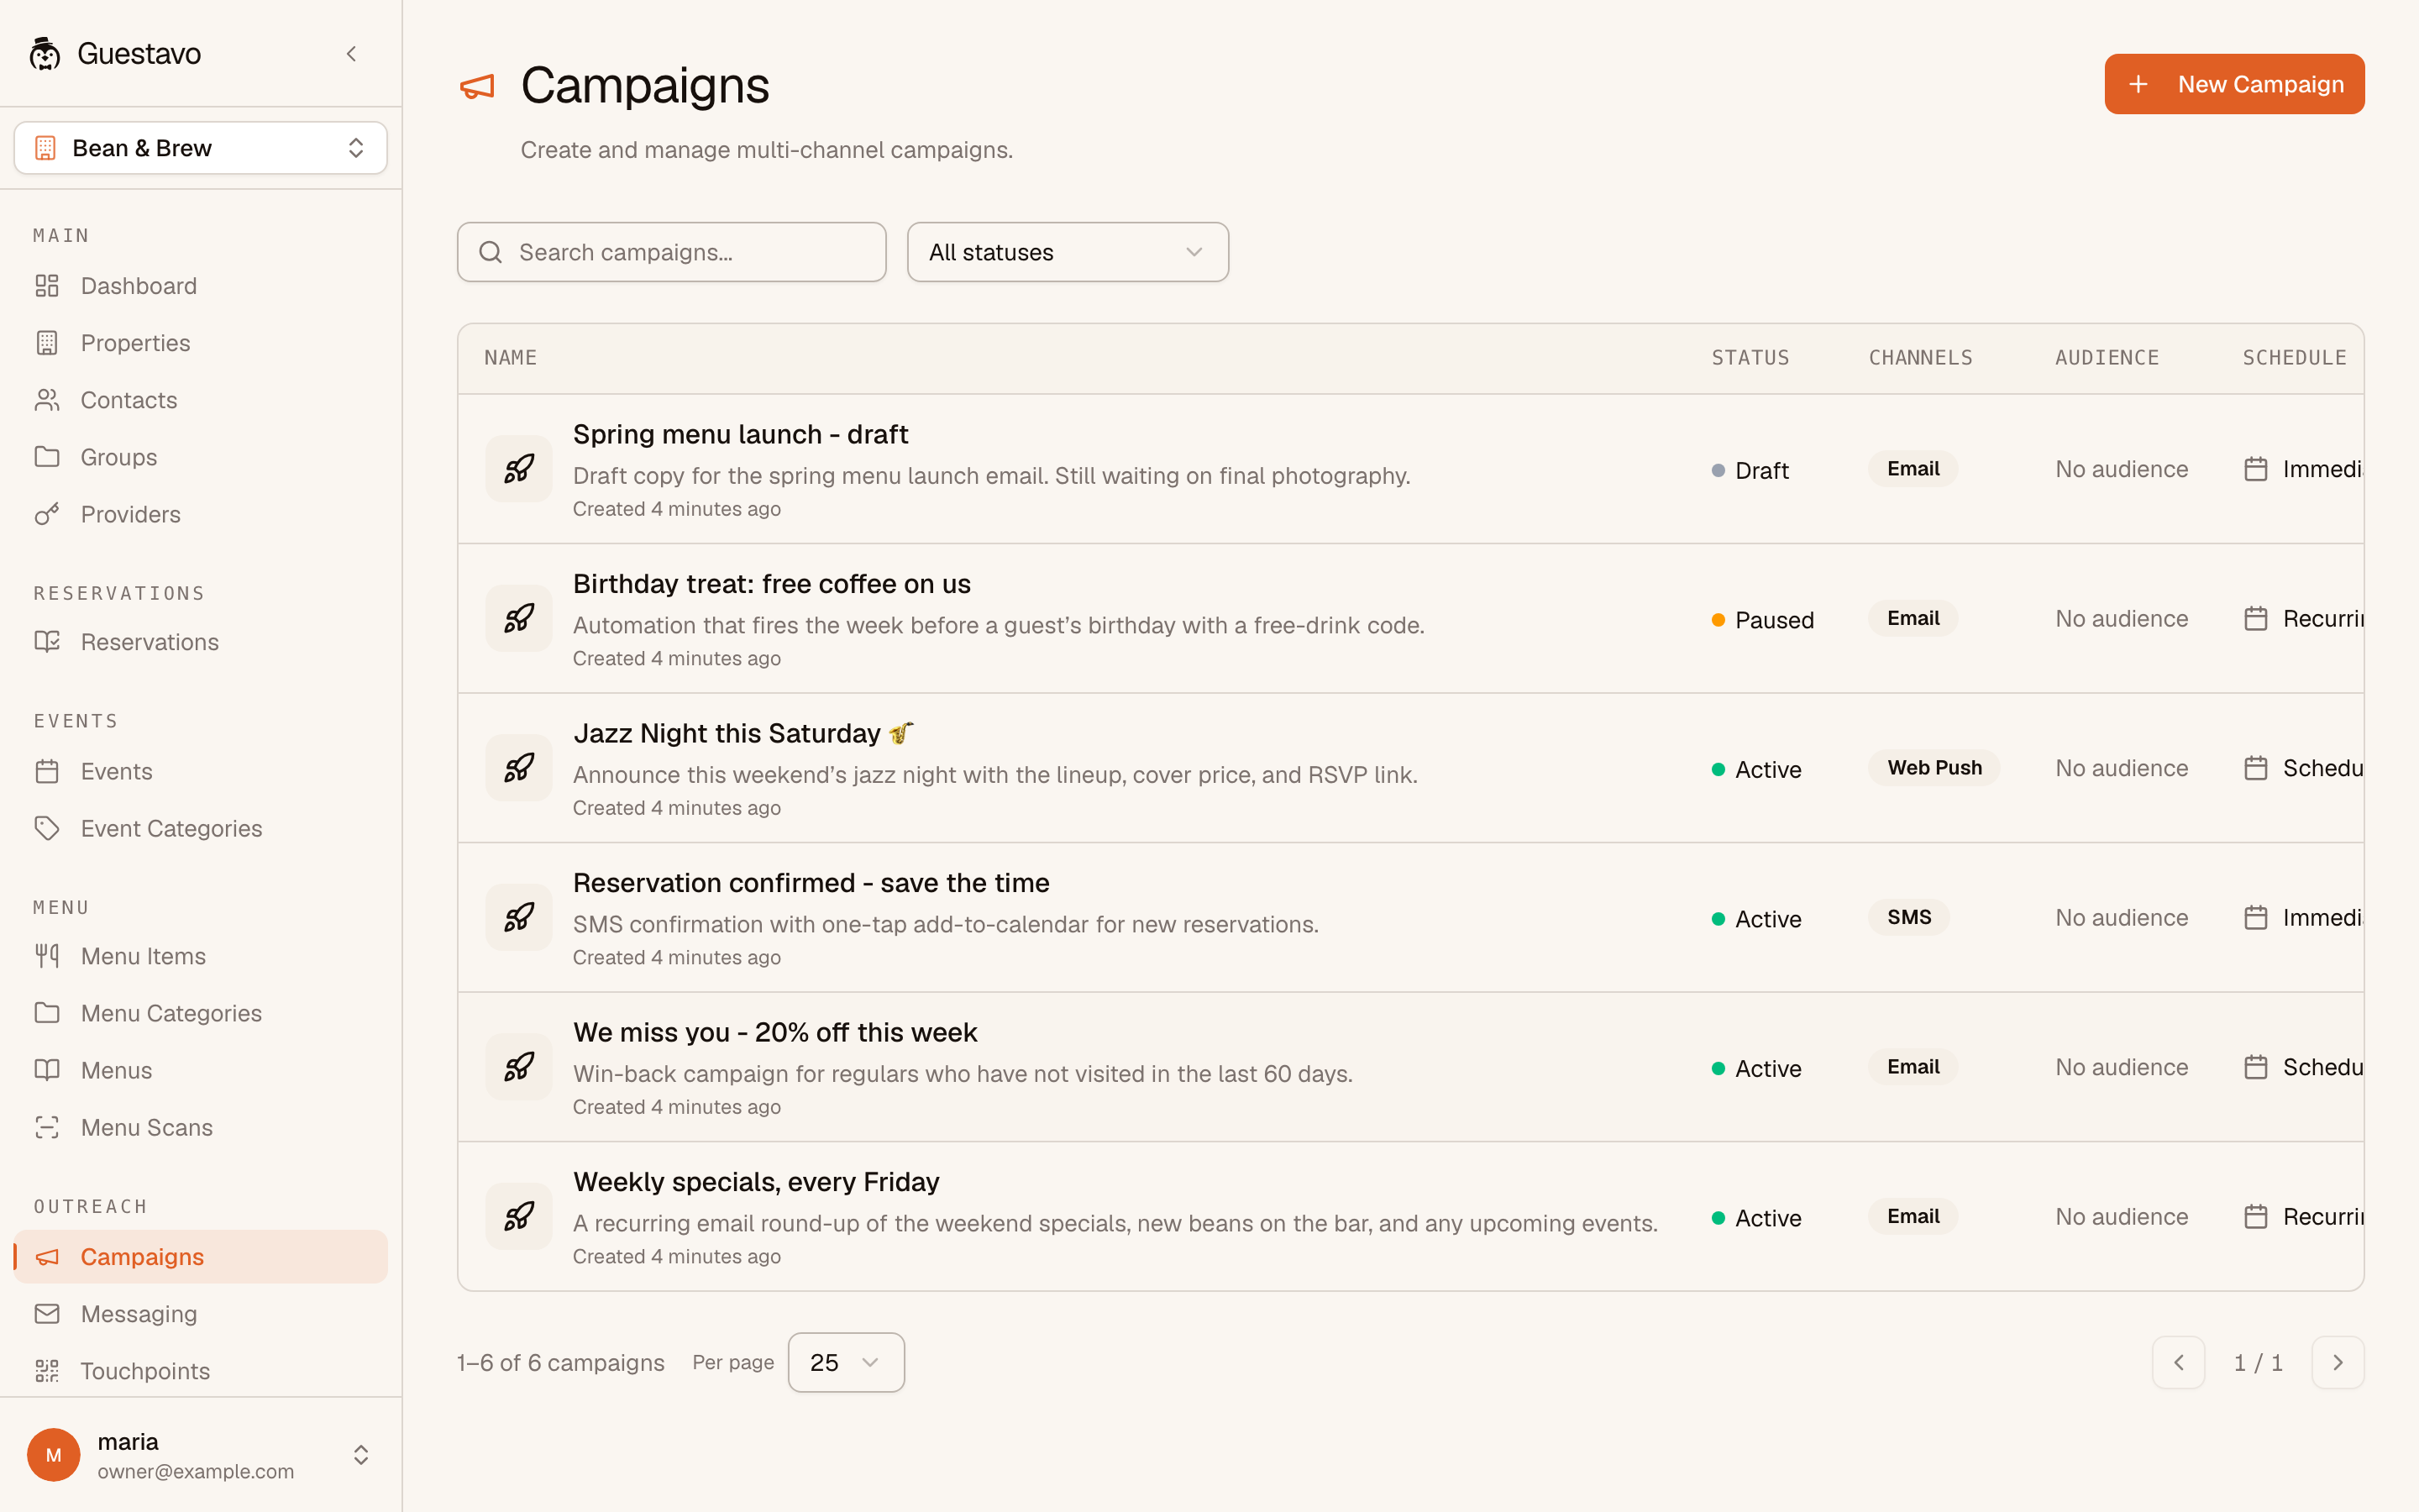Click the Web Push channel badge

1934,768
